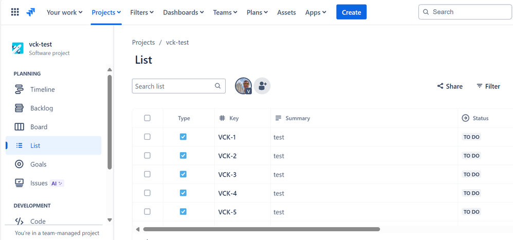Expand the Dashboards dropdown menu
Viewport: 513px width, 240px height.
point(183,12)
